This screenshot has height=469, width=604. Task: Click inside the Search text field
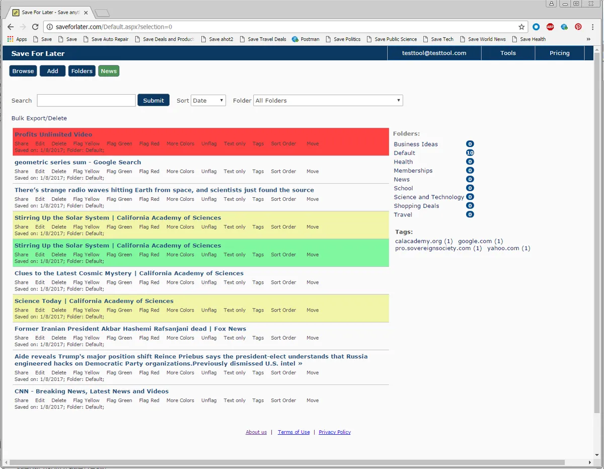point(86,100)
